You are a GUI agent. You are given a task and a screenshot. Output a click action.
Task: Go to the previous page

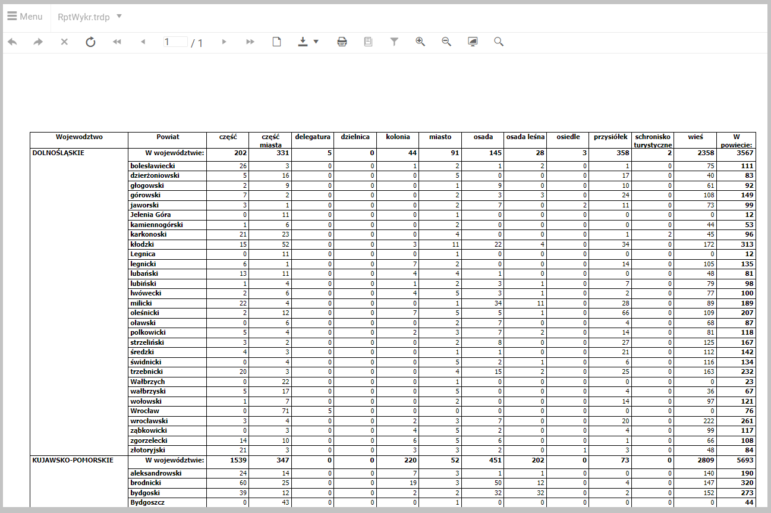[x=143, y=42]
